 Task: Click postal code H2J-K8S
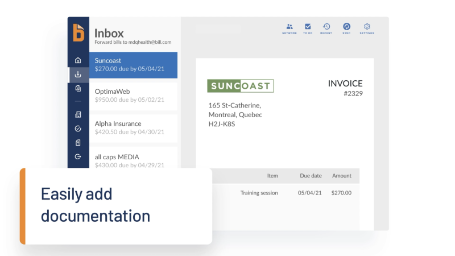(222, 124)
